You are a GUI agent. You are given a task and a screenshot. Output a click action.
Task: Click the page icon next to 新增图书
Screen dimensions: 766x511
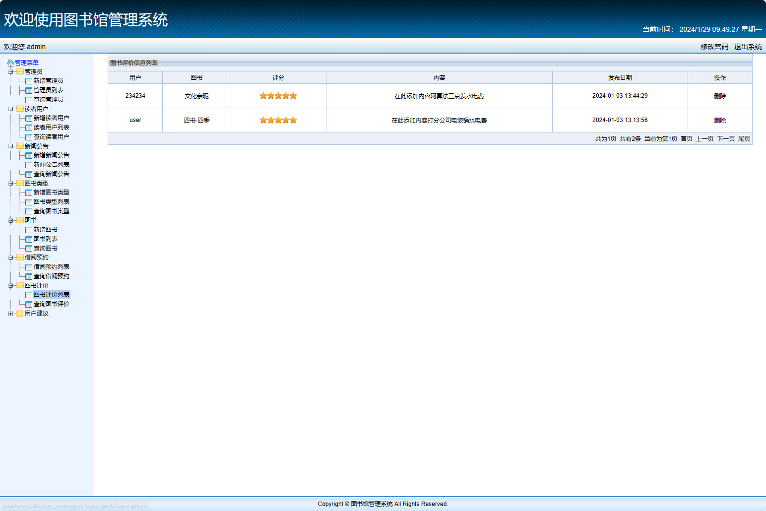29,230
